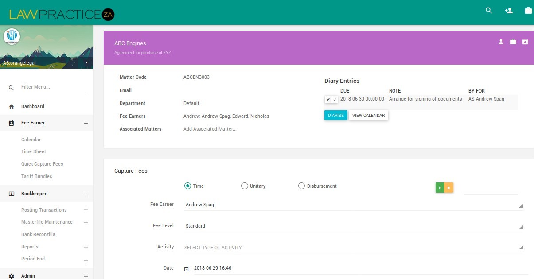Select the Disbursement radio button
This screenshot has height=279, width=534.
(x=301, y=186)
